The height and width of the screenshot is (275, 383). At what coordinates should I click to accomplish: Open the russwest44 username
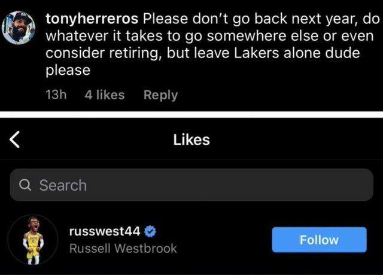105,231
